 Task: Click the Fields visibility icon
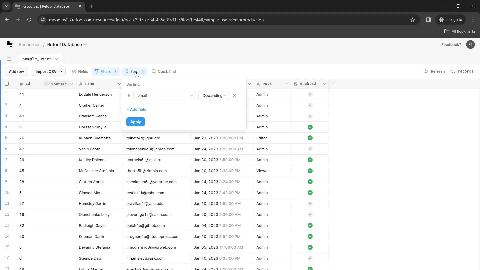click(x=74, y=71)
